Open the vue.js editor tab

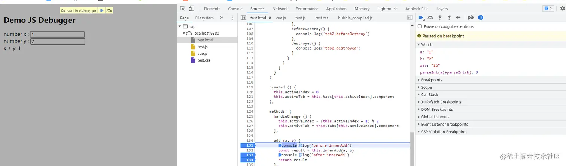pyautogui.click(x=281, y=18)
